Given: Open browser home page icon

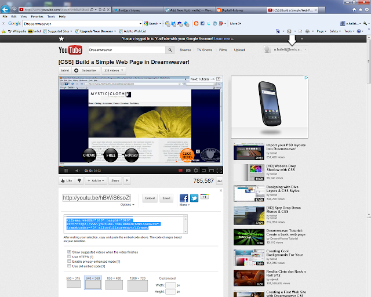Looking at the screenshot, I should pos(354,10).
